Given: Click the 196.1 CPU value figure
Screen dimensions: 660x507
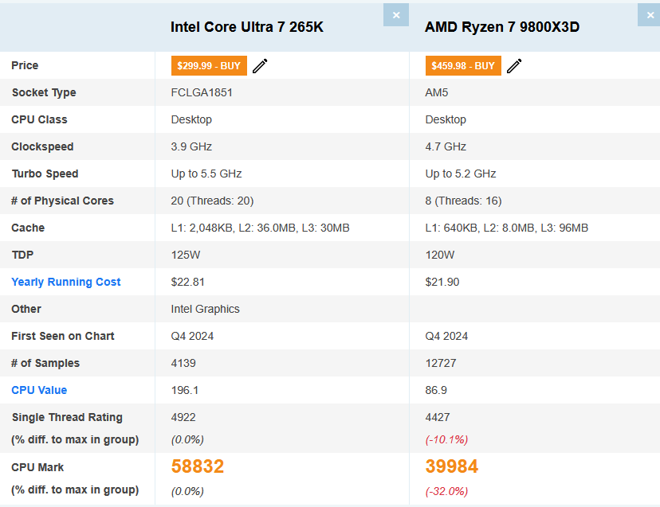Looking at the screenshot, I should 184,390.
